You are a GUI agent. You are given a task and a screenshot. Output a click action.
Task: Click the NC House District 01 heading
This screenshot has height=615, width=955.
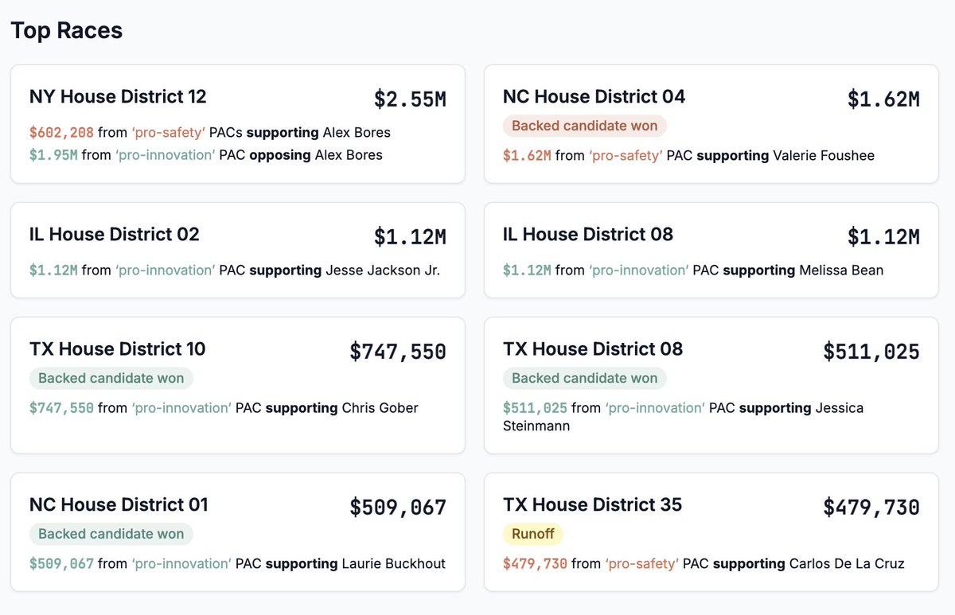click(x=119, y=505)
